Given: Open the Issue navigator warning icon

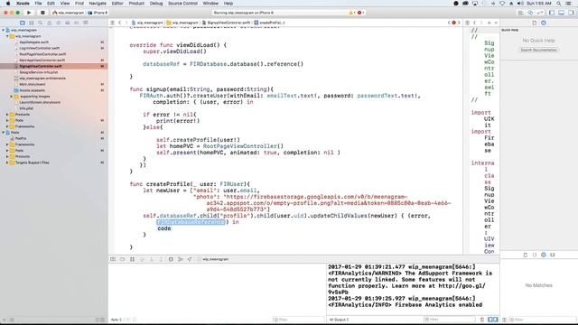Looking at the screenshot, I should [50, 23].
